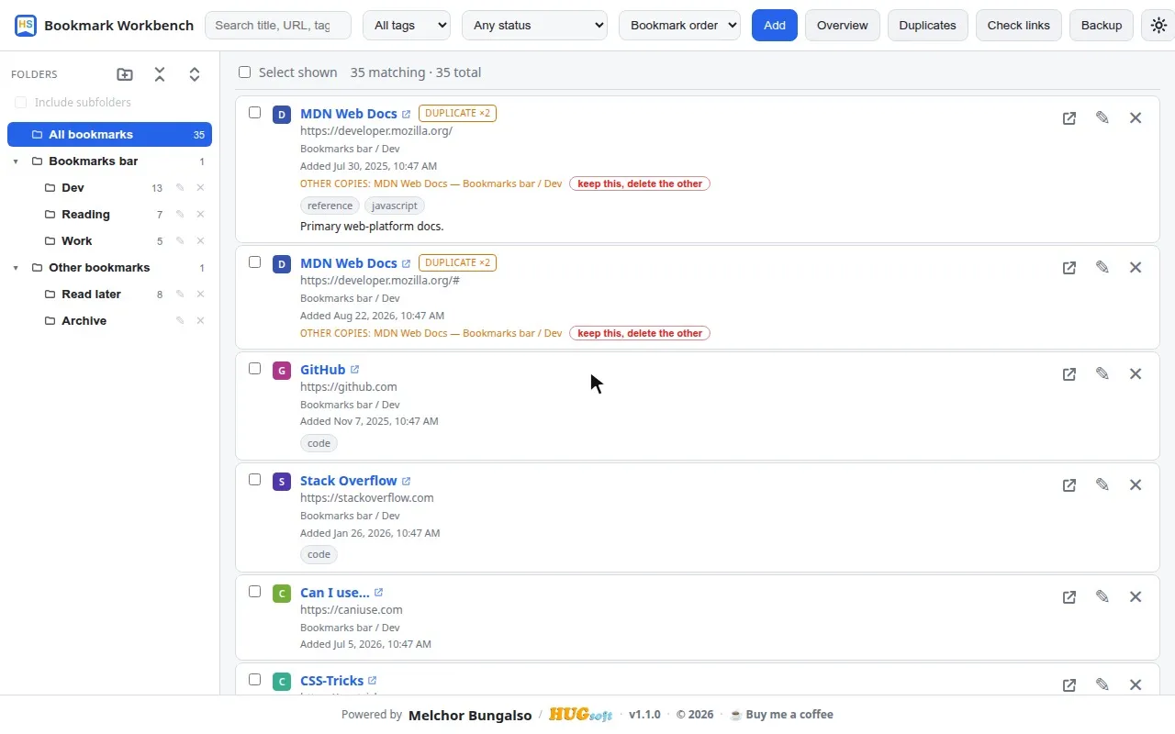Delete the GitHub bookmark

1136,374
